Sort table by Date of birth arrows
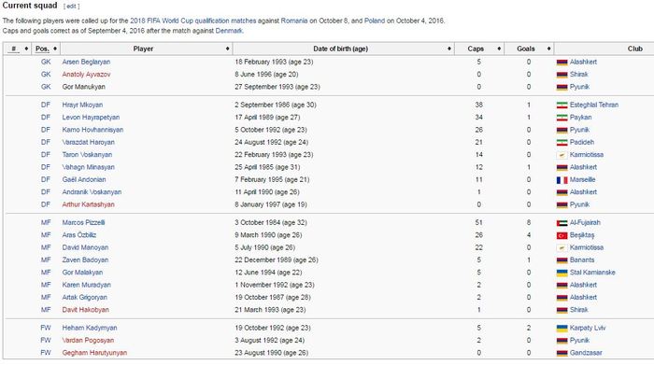This screenshot has width=654, height=365. (448, 49)
